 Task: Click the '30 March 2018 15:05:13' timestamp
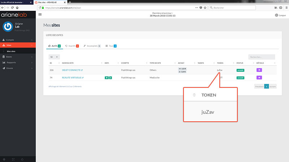163,16
